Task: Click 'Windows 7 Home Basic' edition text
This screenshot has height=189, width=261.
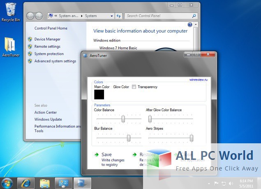Action: tap(118, 48)
